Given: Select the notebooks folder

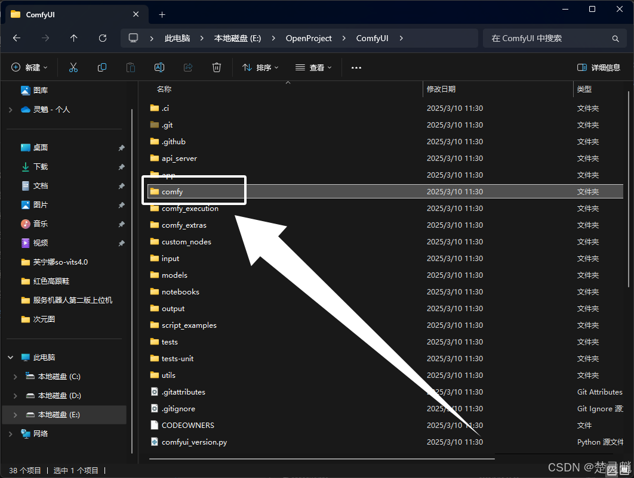Looking at the screenshot, I should tap(175, 291).
